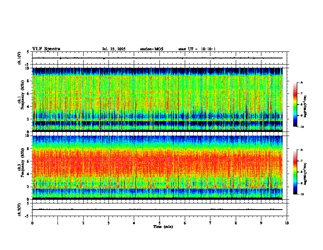This screenshot has height=250, width=323.
Task: Click the "6" tick on the time axis
Action: 185,223
